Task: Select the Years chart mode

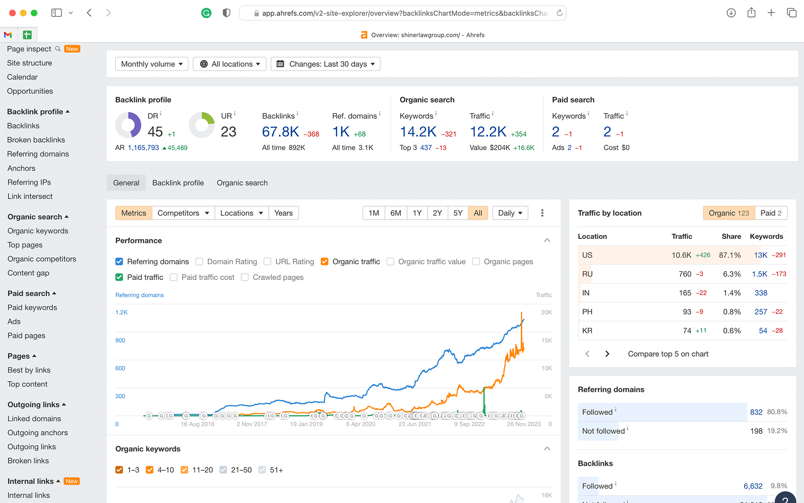Action: 283,213
